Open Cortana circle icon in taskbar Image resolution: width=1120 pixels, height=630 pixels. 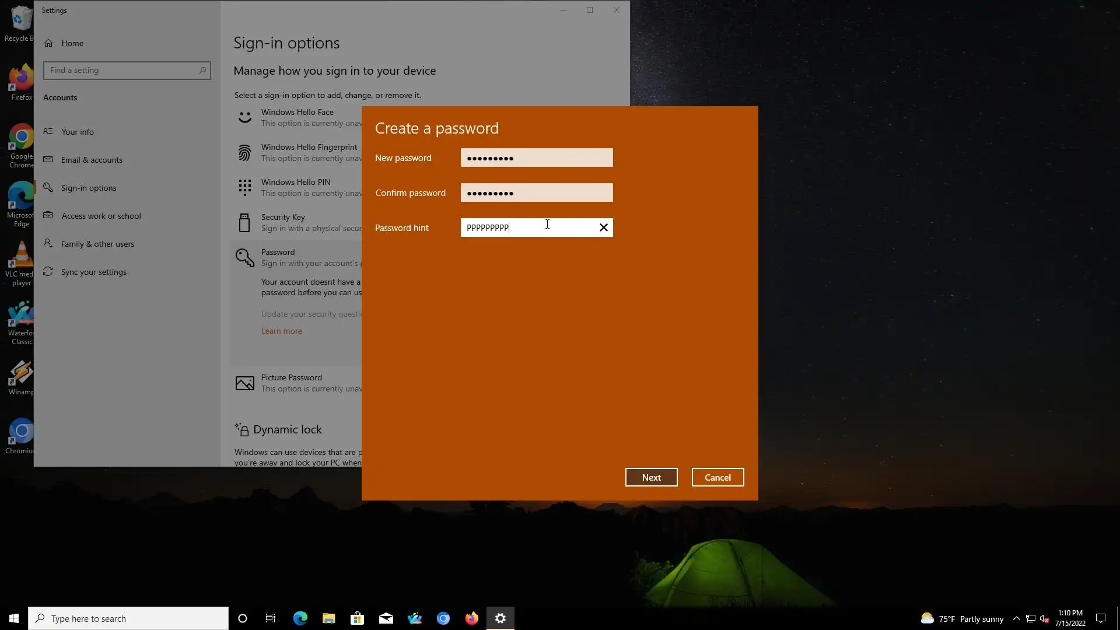[243, 618]
